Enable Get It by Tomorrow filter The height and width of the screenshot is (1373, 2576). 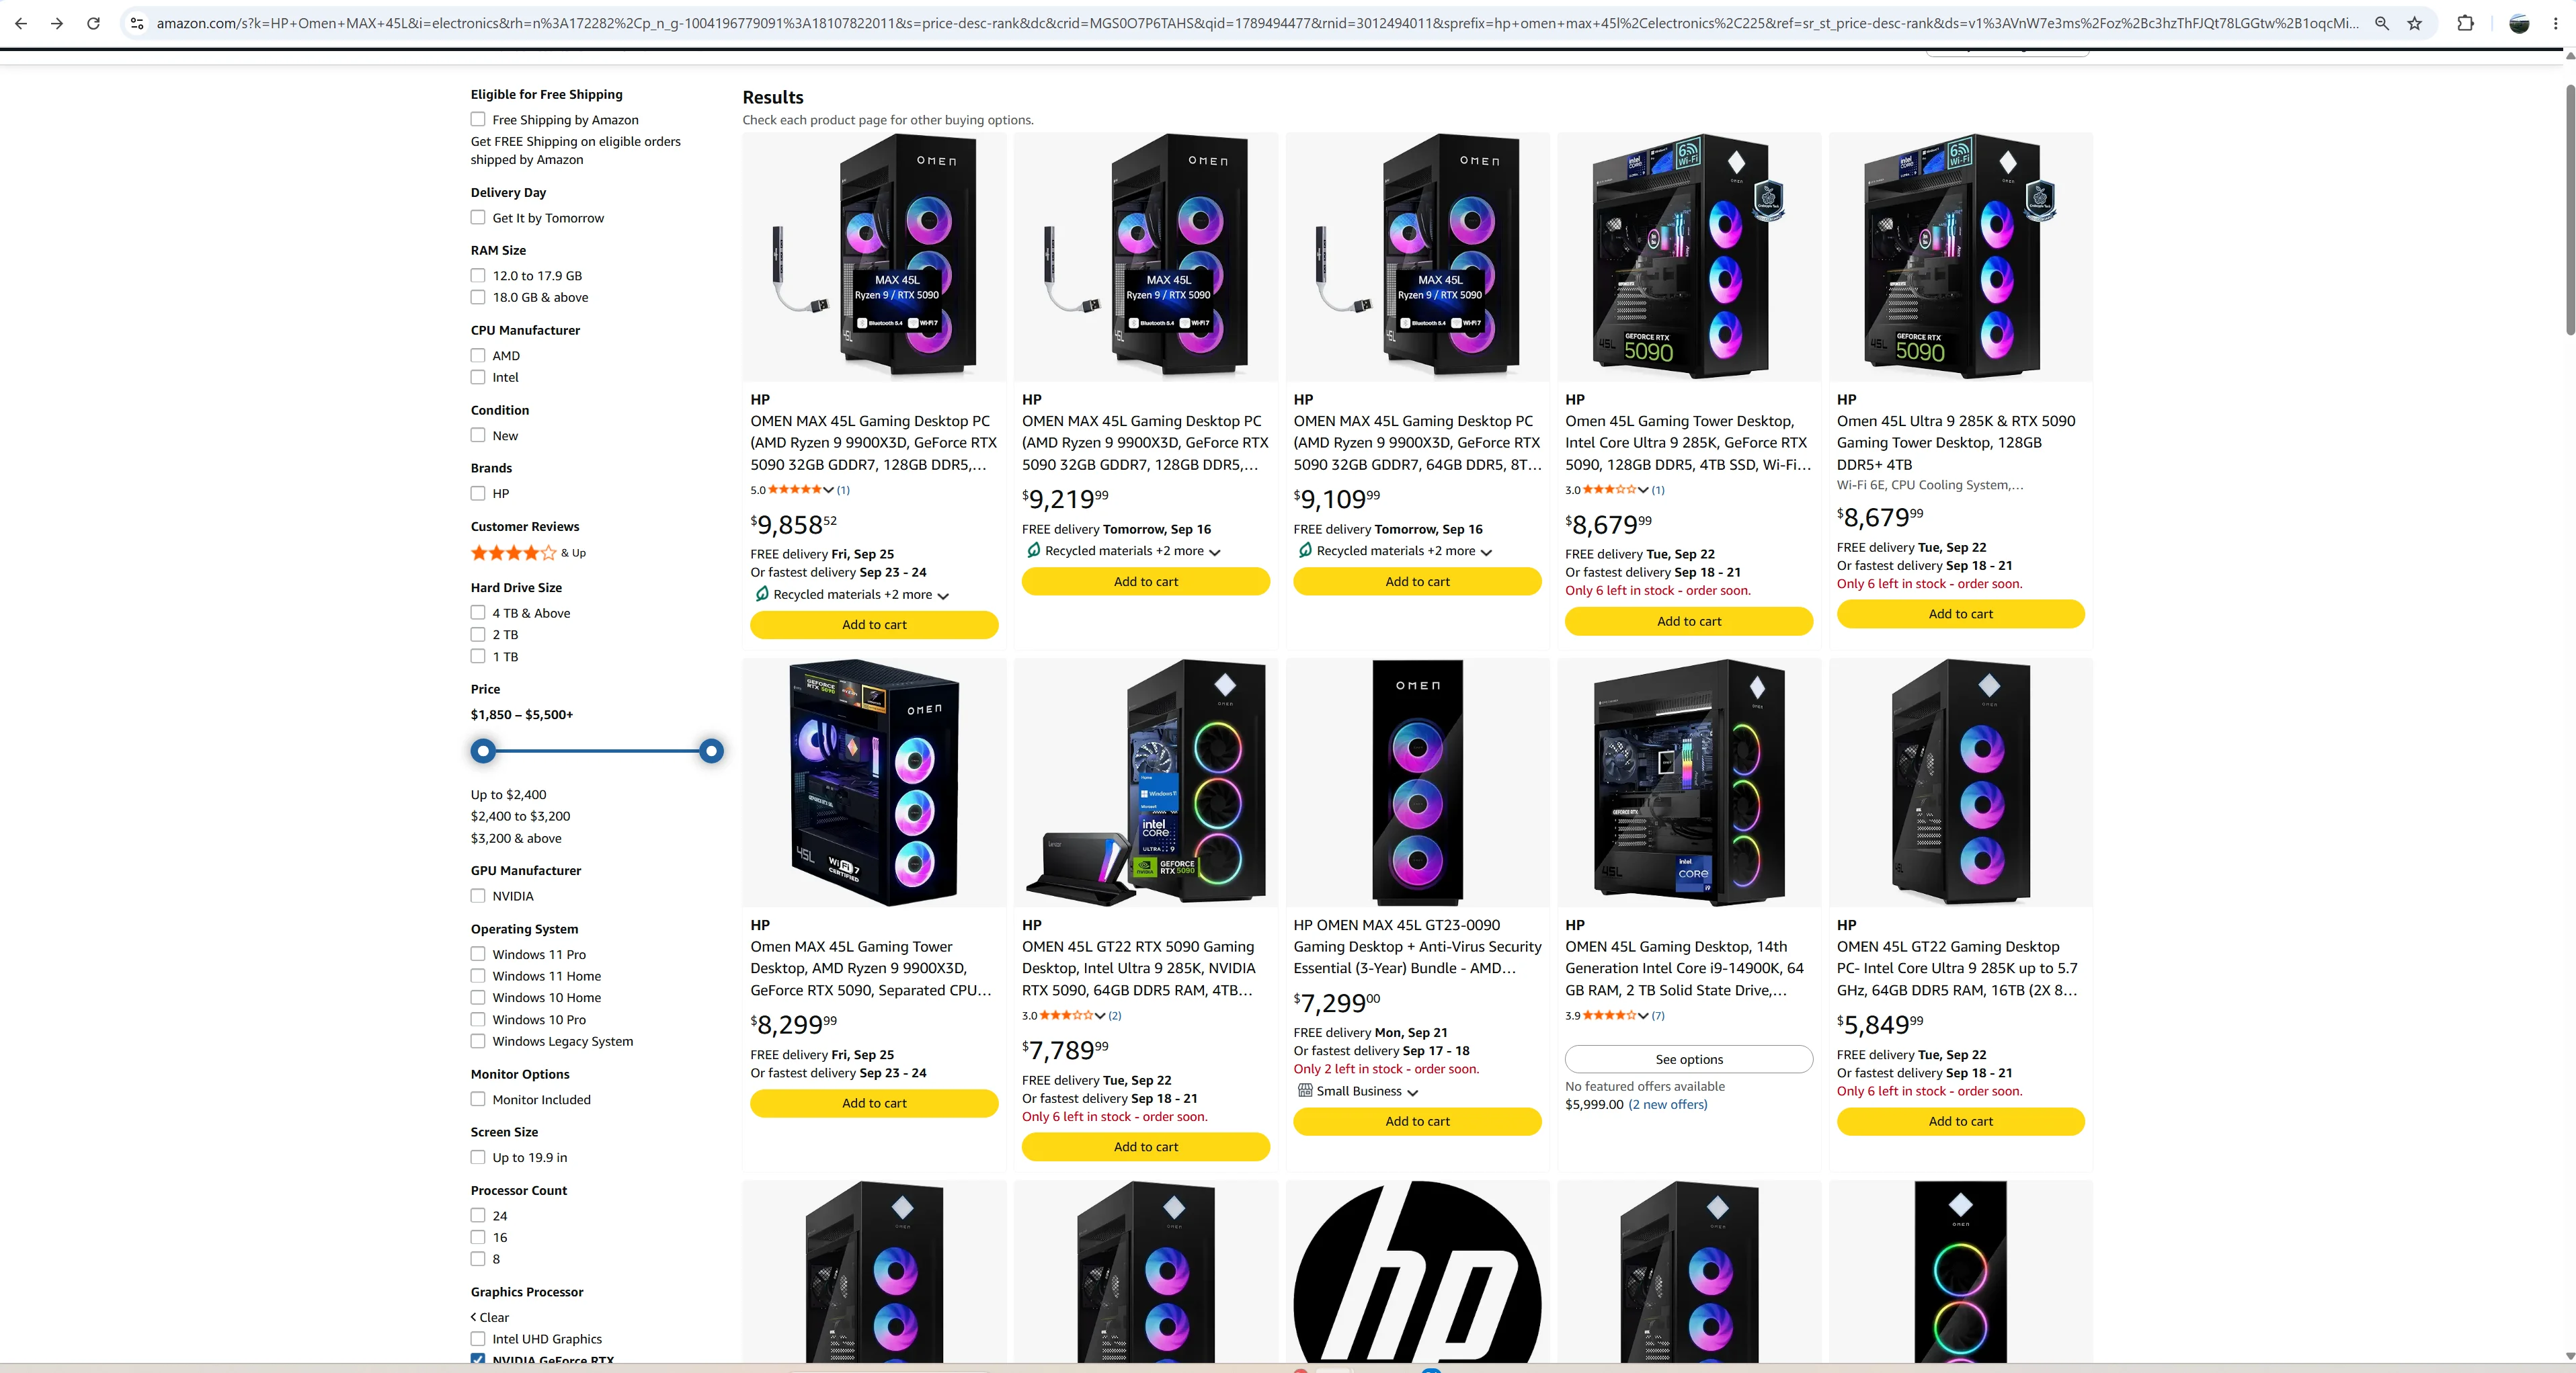478,218
